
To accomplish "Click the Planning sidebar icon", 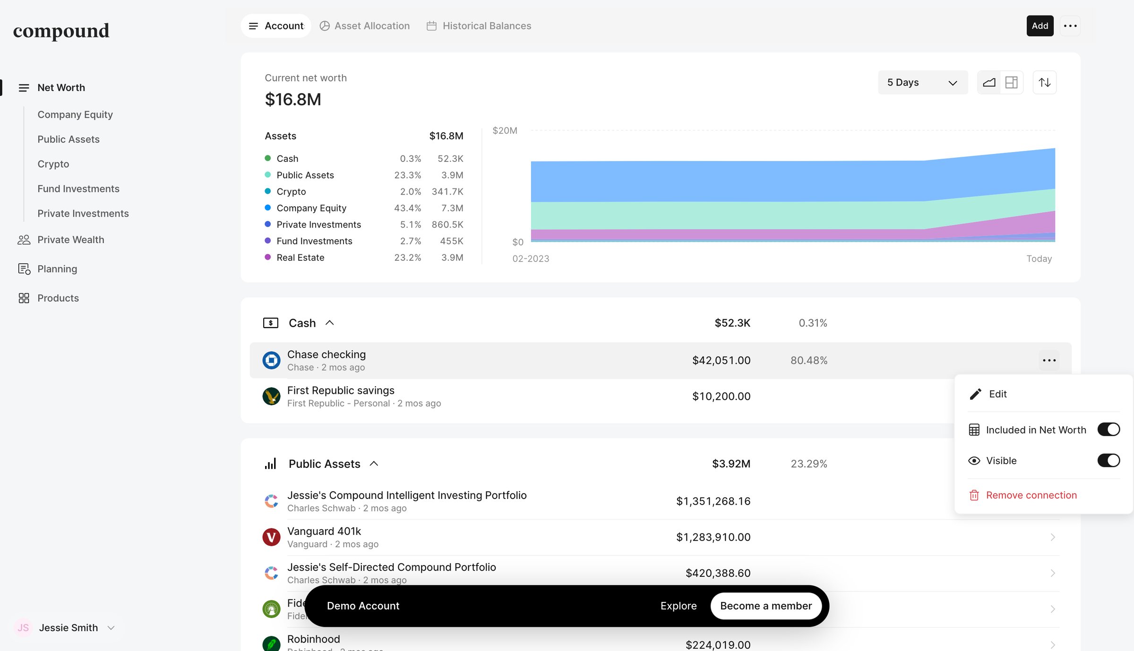I will (24, 269).
